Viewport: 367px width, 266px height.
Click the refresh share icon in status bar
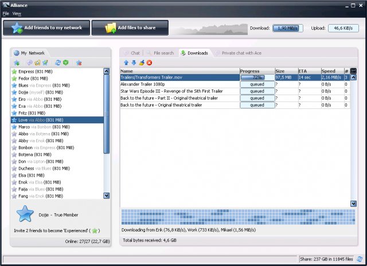coord(360,259)
